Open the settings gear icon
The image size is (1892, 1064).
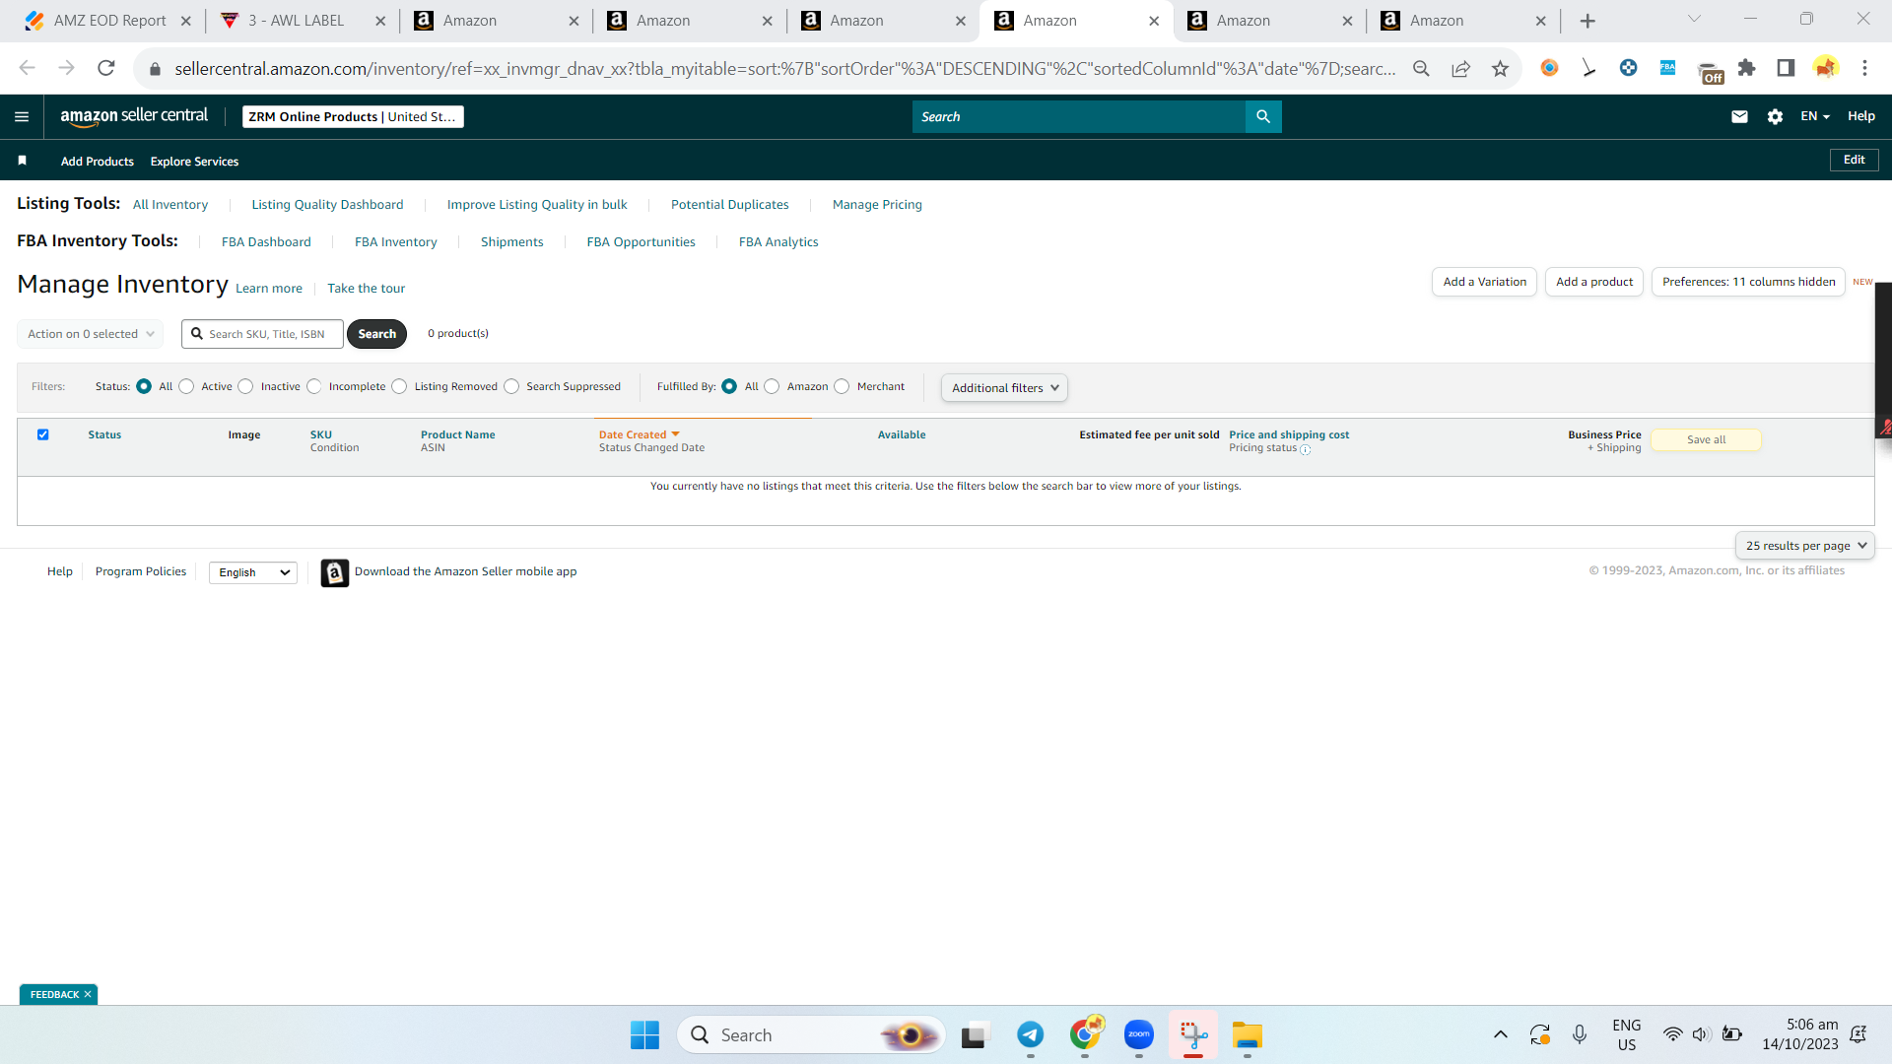tap(1775, 116)
